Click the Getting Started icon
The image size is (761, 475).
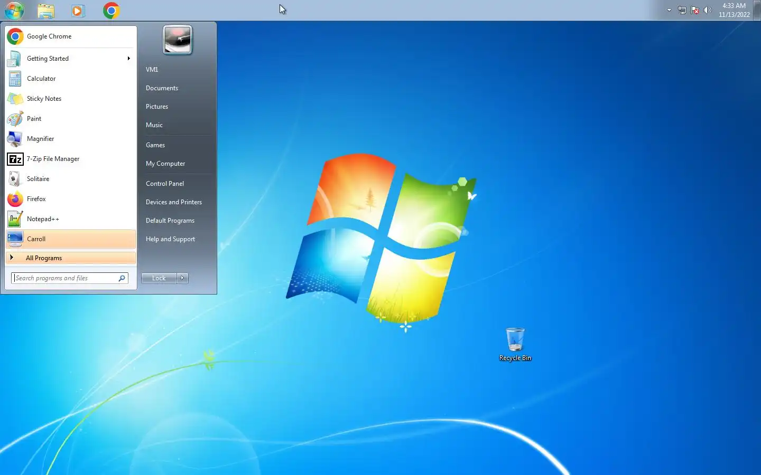click(15, 59)
